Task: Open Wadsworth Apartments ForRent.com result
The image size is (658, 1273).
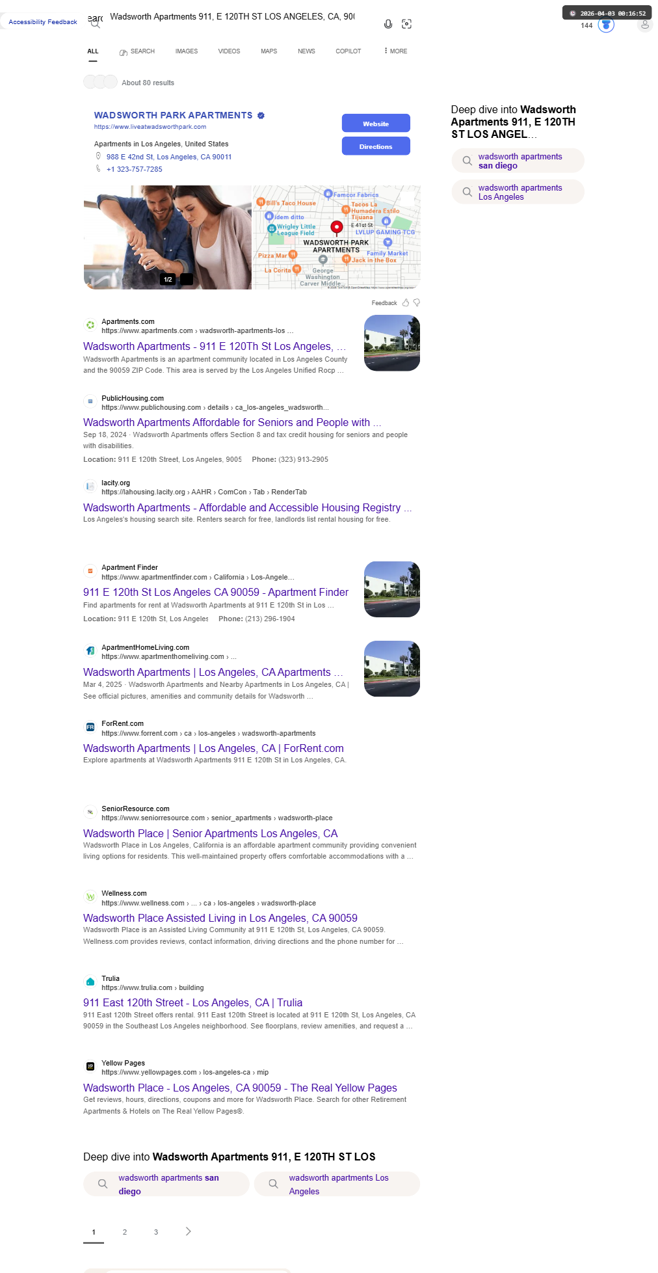Action: 213,749
